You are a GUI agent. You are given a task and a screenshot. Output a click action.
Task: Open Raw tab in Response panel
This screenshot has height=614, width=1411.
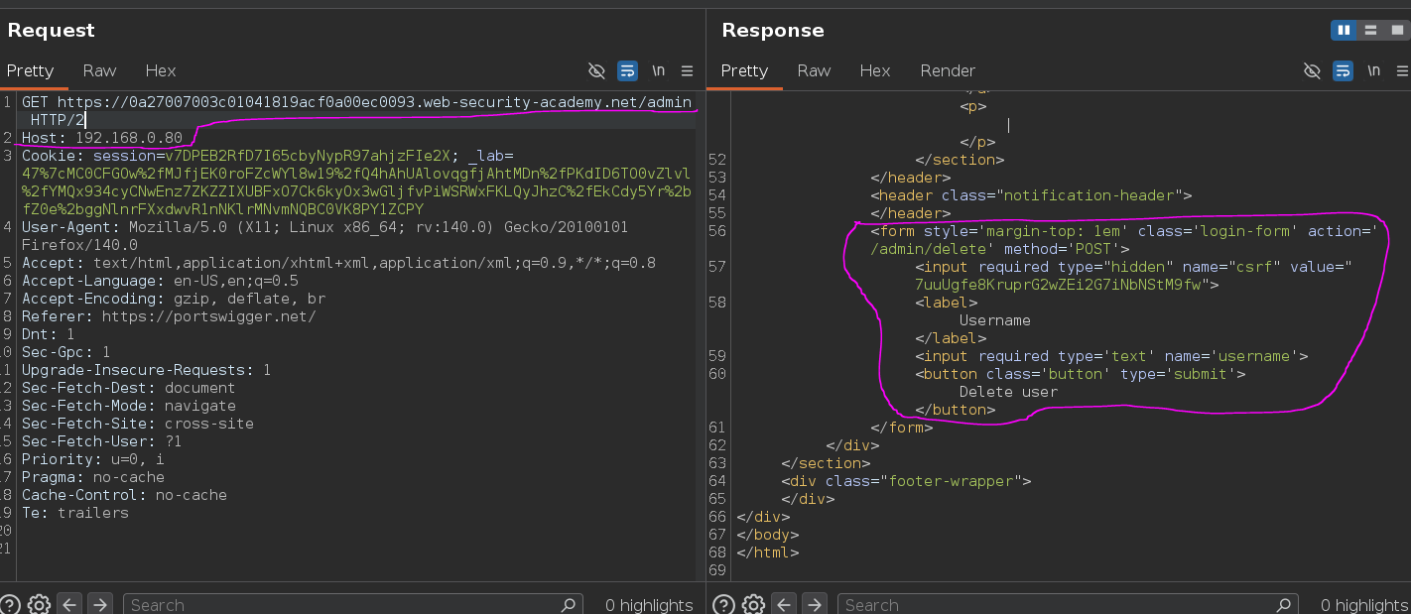[814, 70]
